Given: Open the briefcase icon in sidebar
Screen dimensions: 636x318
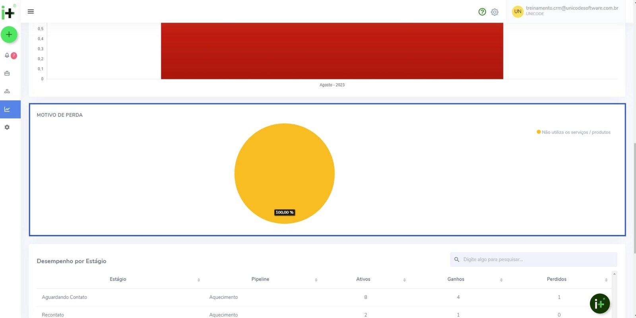Looking at the screenshot, I should point(7,74).
